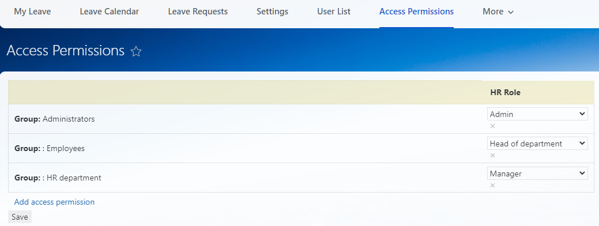Select the Access Permissions tab
Image resolution: width=599 pixels, height=226 pixels.
(x=416, y=12)
